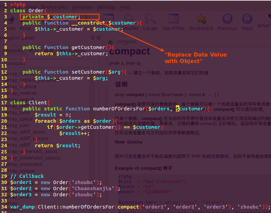The width and height of the screenshot is (271, 213).
Task: Open the Settings menu
Action: (x=106, y=7)
